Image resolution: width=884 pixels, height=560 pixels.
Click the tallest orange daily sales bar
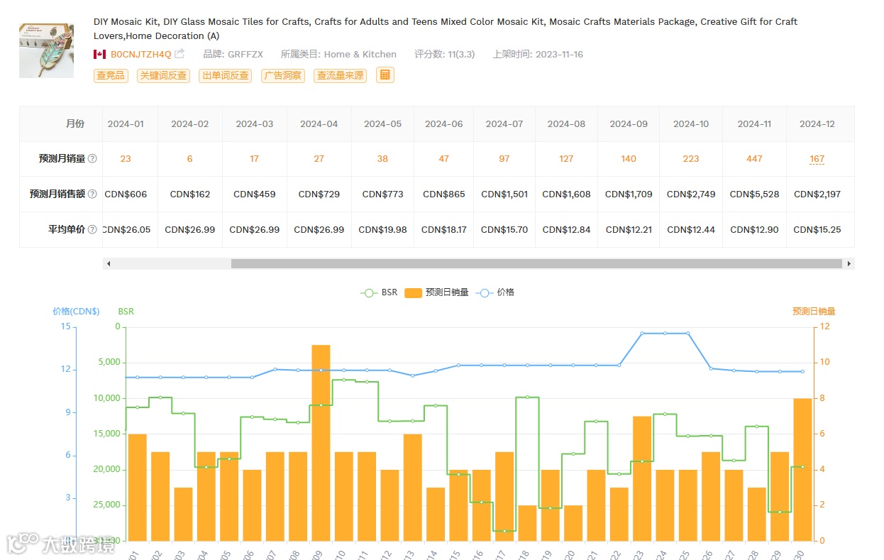[x=321, y=442]
